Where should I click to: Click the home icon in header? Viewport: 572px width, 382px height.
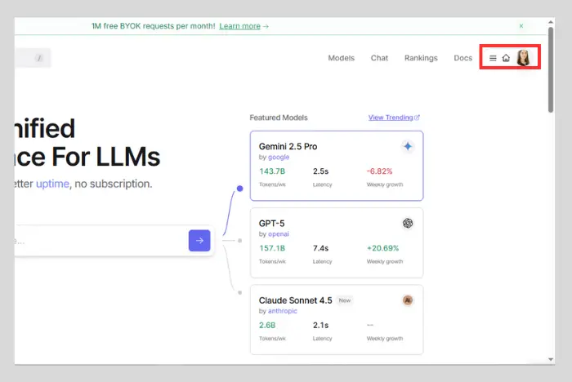coord(506,58)
